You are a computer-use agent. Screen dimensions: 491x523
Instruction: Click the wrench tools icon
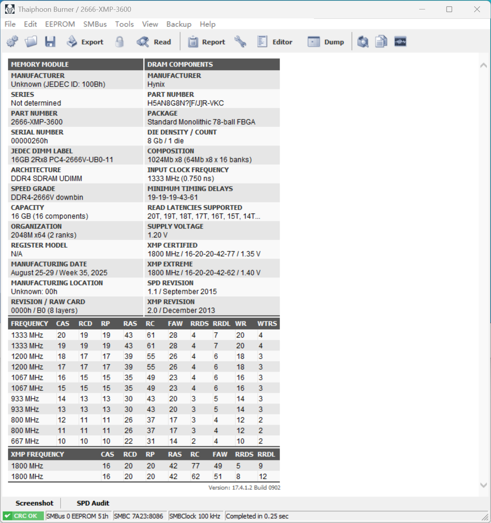click(x=240, y=42)
